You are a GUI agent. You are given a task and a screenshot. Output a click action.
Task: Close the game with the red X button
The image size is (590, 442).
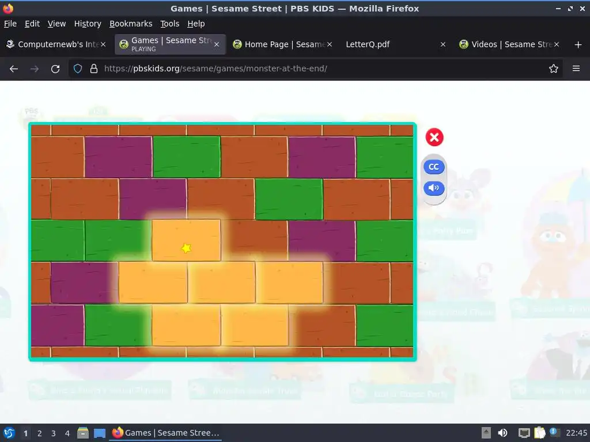pyautogui.click(x=434, y=137)
